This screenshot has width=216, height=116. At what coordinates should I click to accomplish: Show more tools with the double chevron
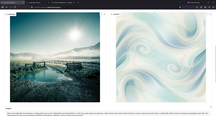click(209, 7)
